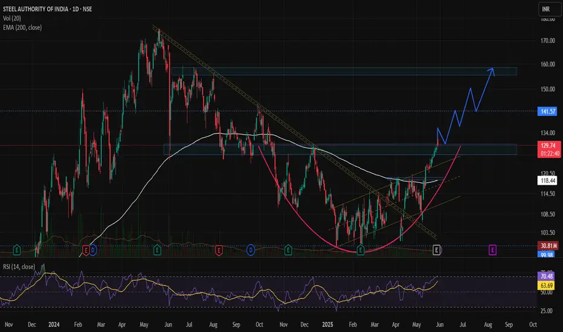The height and width of the screenshot is (332, 563).
Task: Open the purple upcoming E earnings marker in August 2025
Action: pyautogui.click(x=492, y=250)
